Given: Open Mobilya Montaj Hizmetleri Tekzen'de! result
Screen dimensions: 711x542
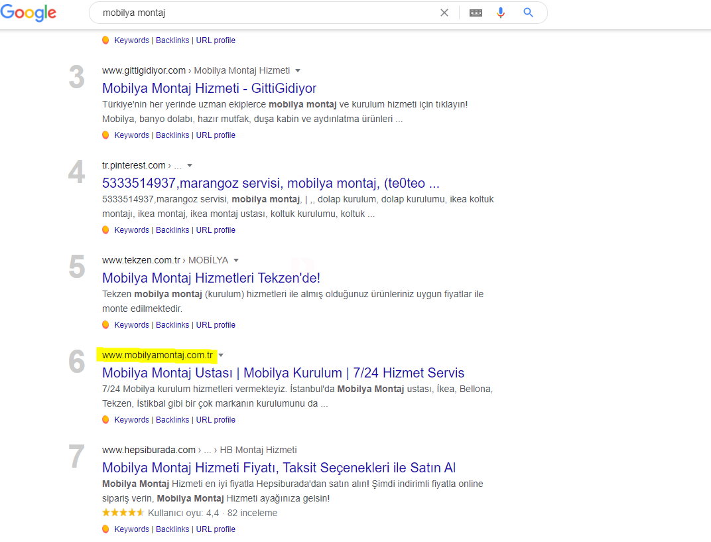Looking at the screenshot, I should 212,277.
